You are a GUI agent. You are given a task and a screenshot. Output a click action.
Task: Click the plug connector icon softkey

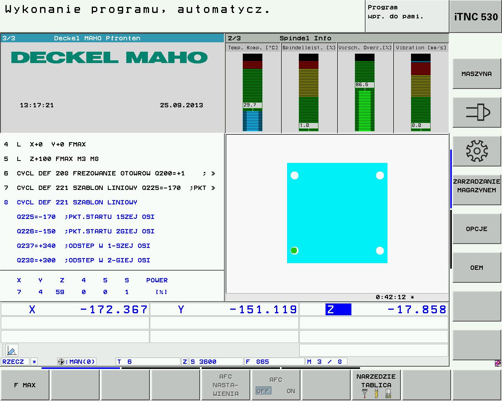click(x=477, y=112)
